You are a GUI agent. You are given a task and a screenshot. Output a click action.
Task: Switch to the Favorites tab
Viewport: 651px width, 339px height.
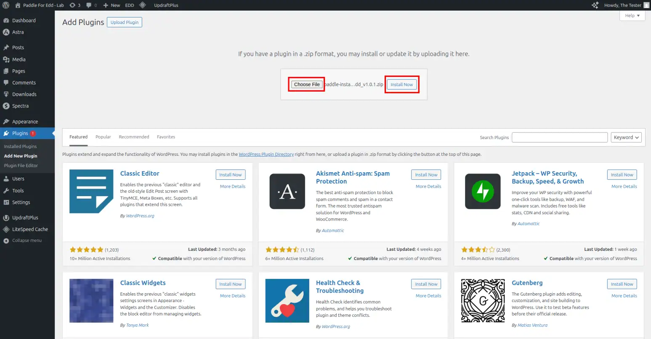click(166, 137)
